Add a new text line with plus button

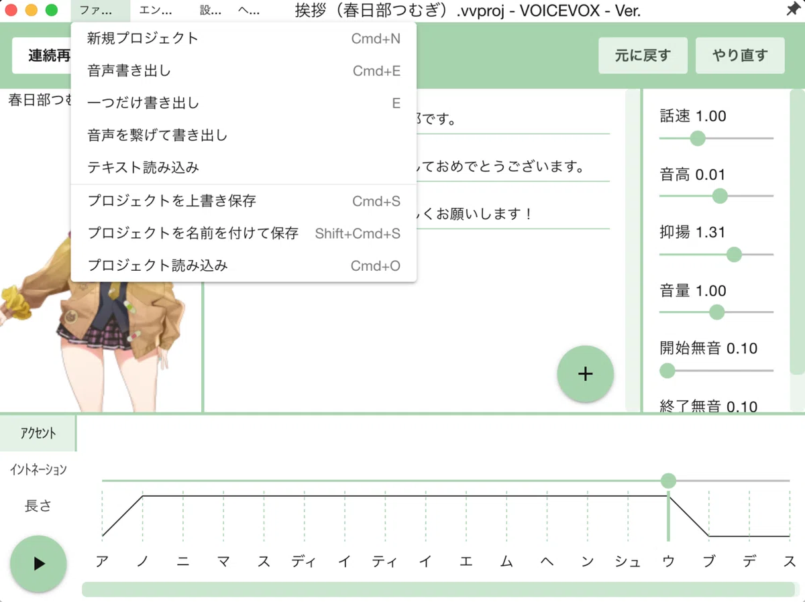tap(585, 374)
